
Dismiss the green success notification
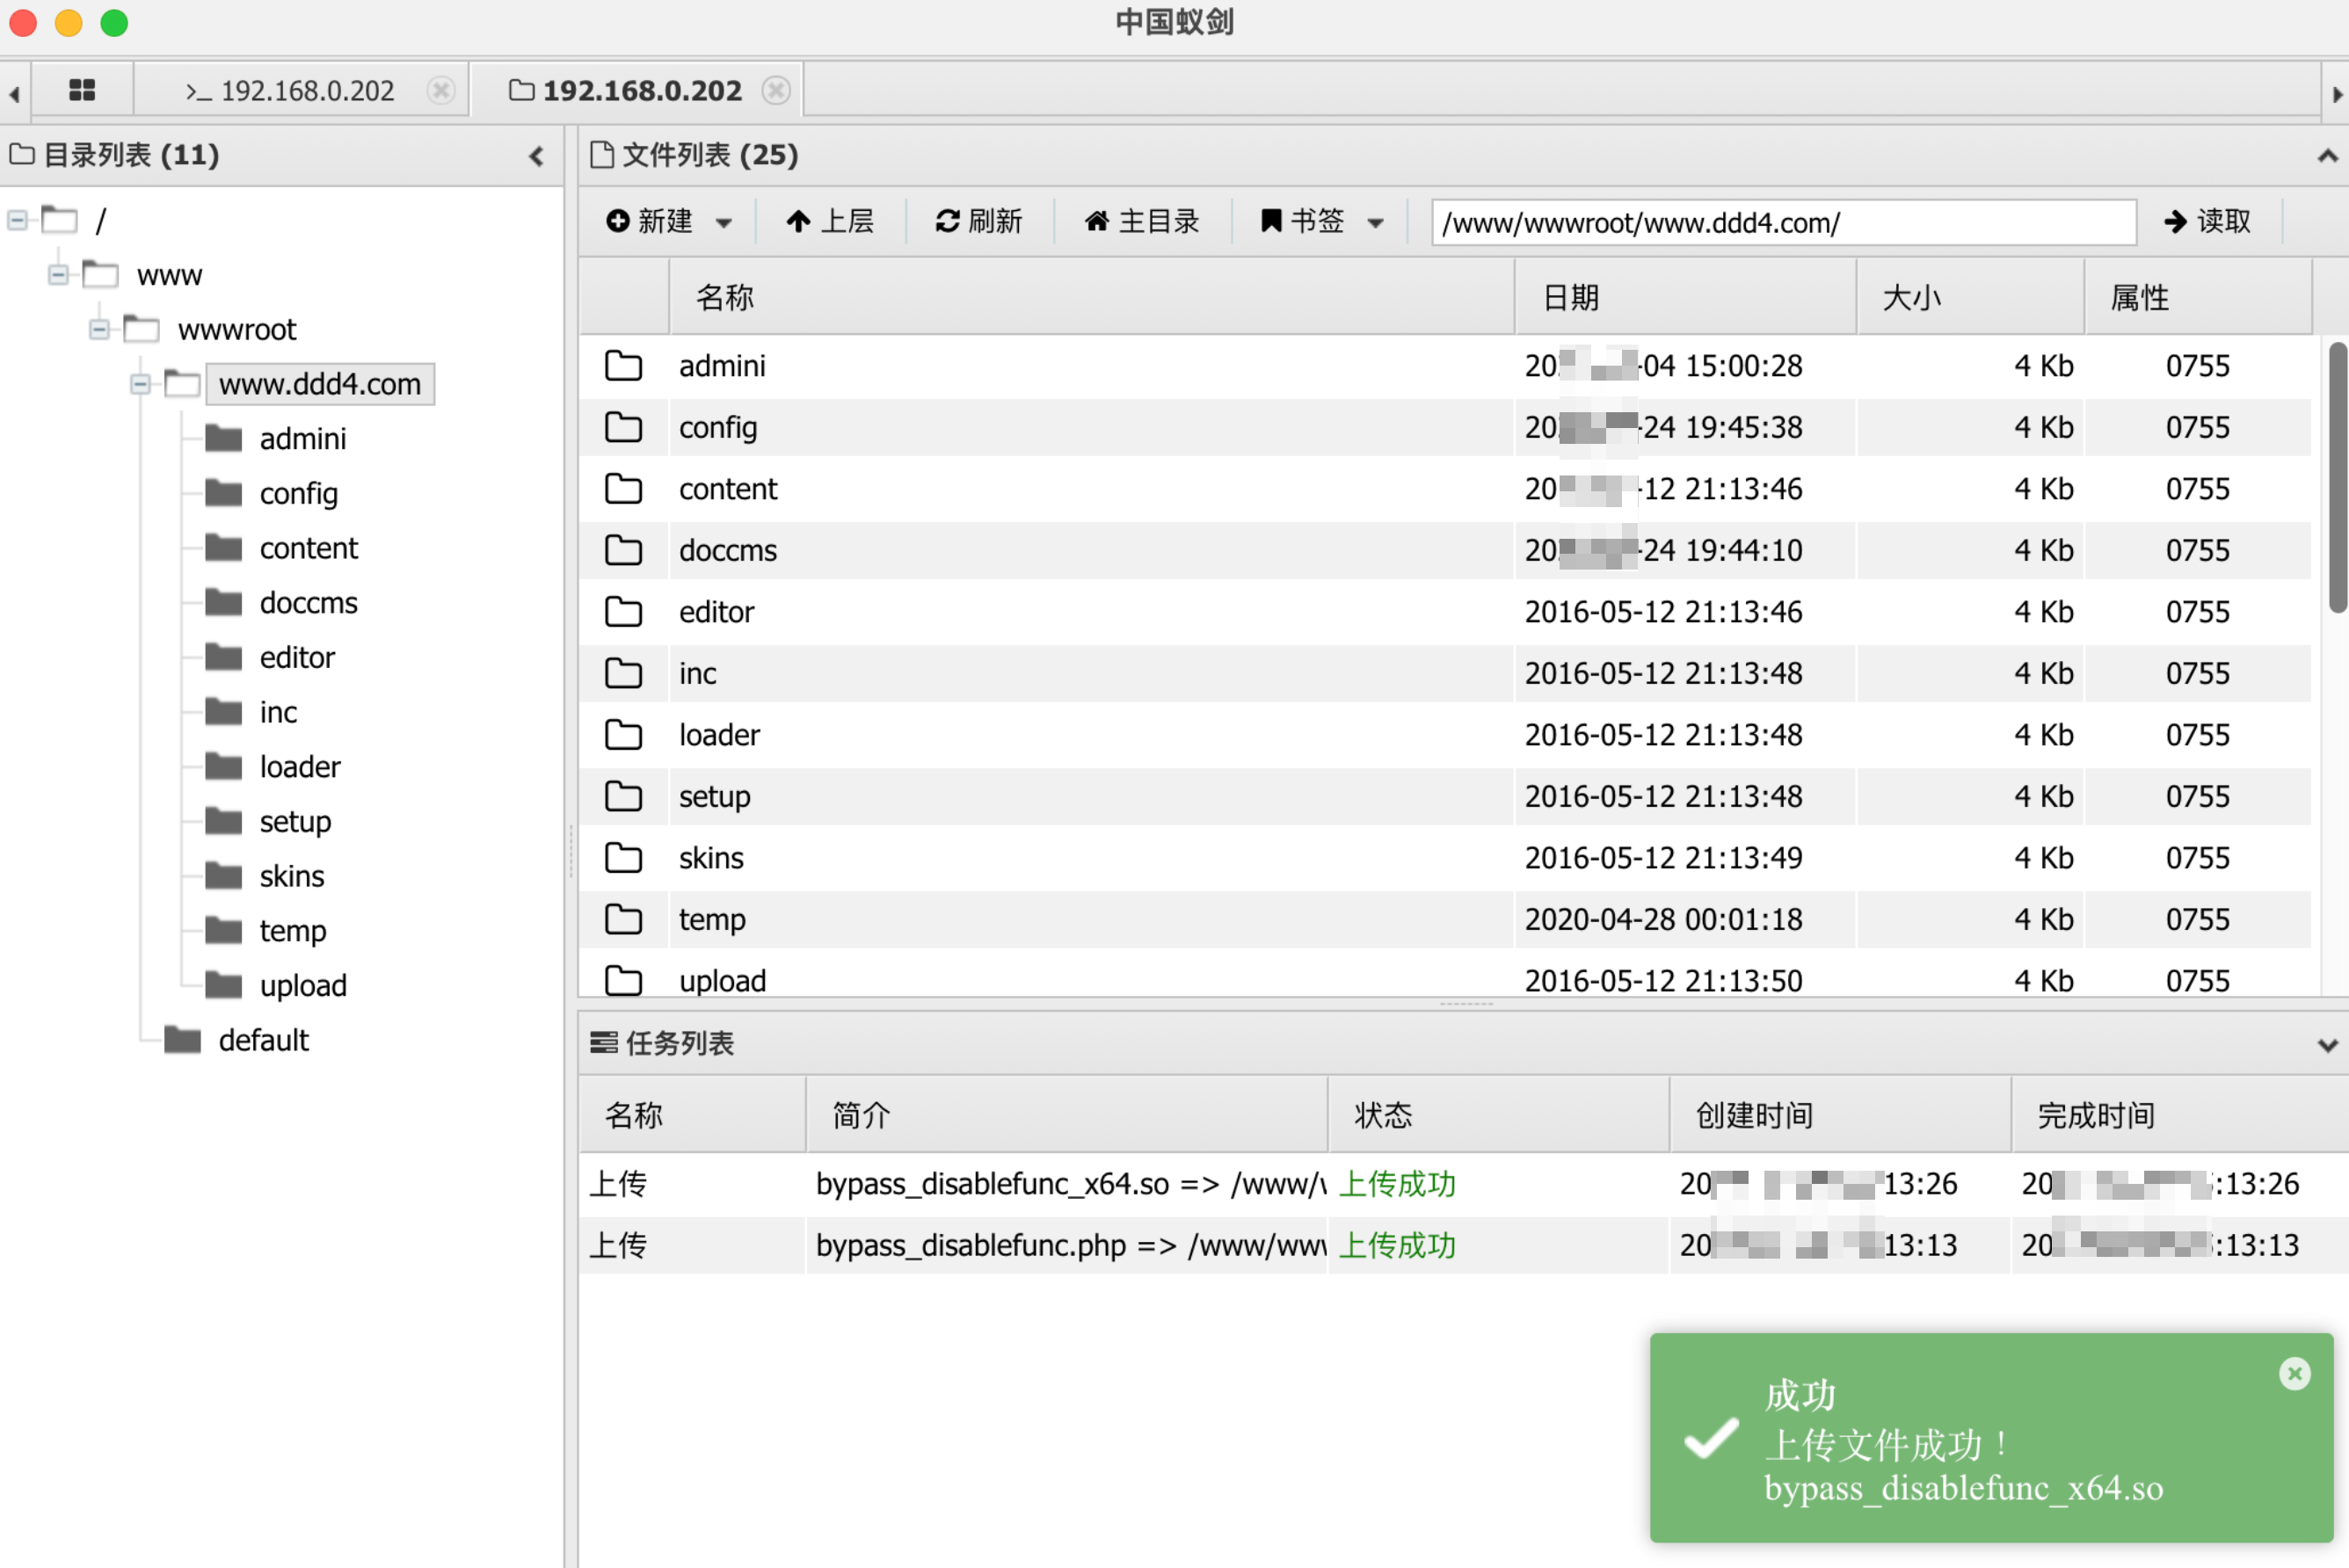point(2294,1373)
